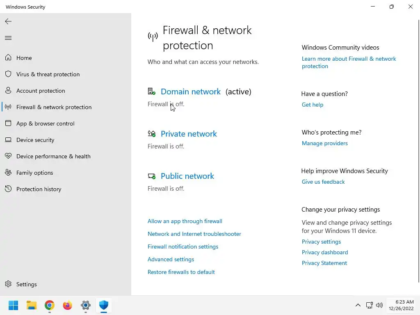The width and height of the screenshot is (420, 315).
Task: Open Domain network firewall settings
Action: pyautogui.click(x=190, y=91)
